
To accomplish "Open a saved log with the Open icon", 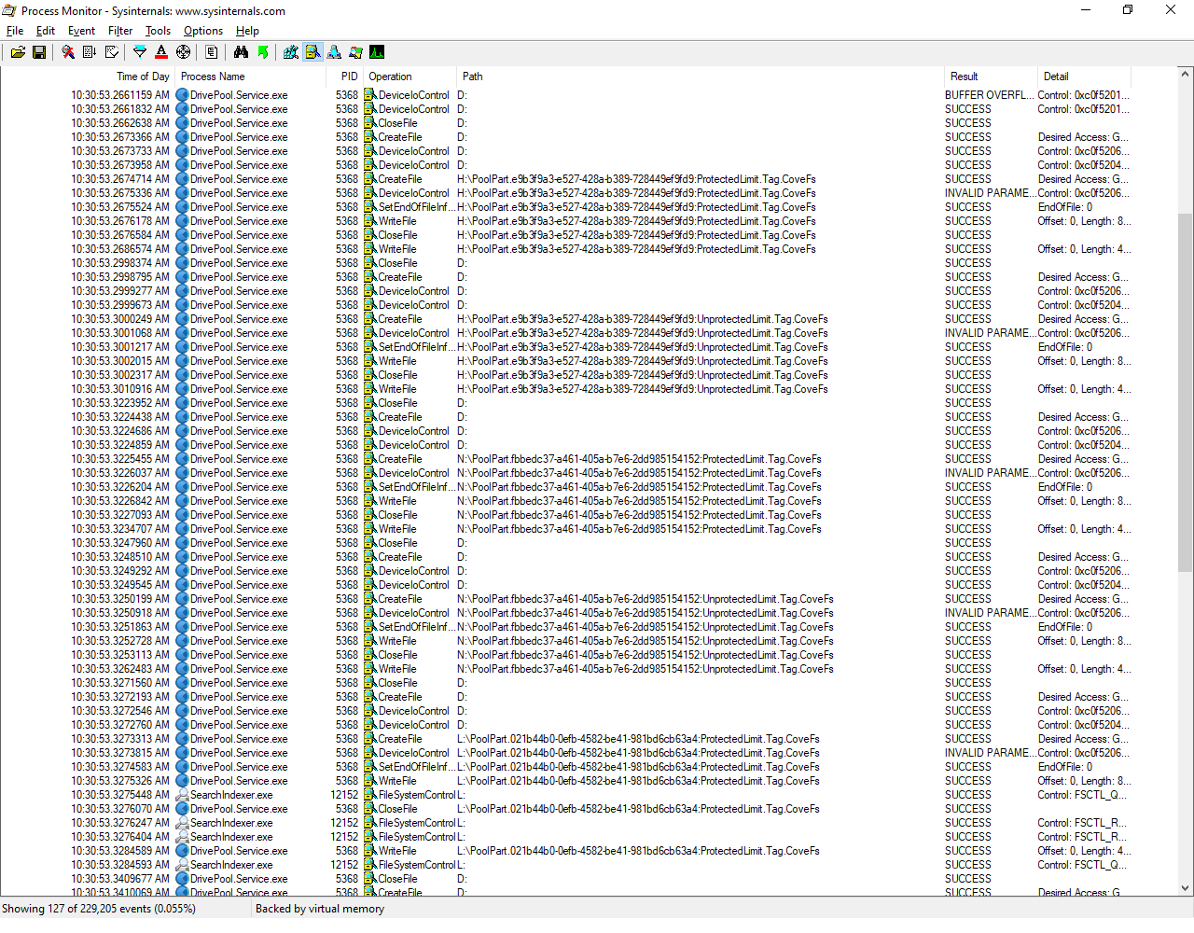I will coord(18,52).
